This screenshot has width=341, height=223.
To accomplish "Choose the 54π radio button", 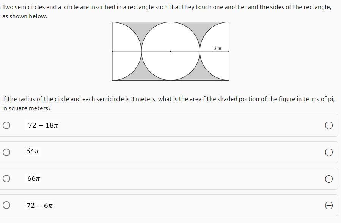I will [6, 152].
